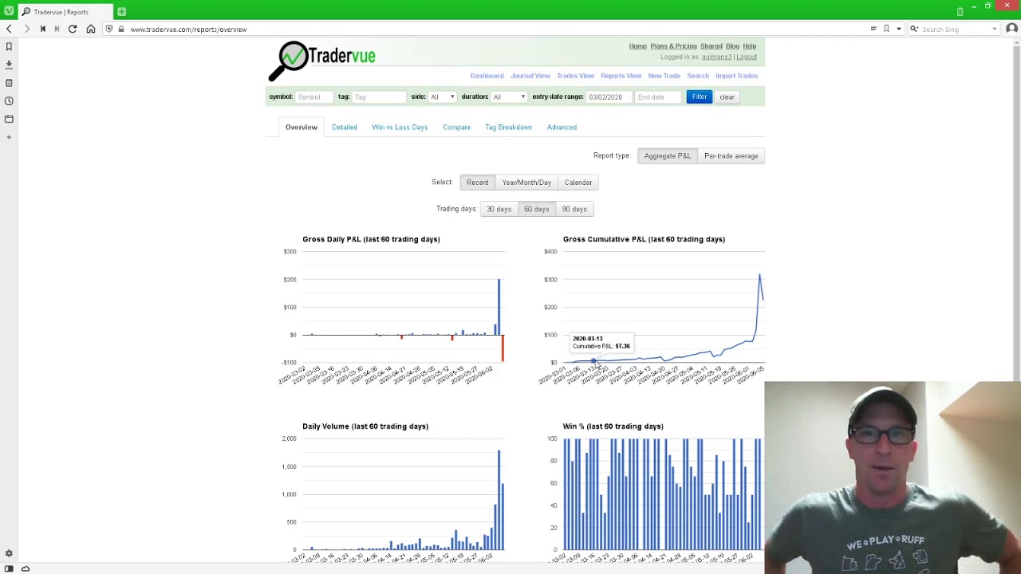Open the duration filter dropdown
This screenshot has height=574, width=1021.
[x=509, y=96]
